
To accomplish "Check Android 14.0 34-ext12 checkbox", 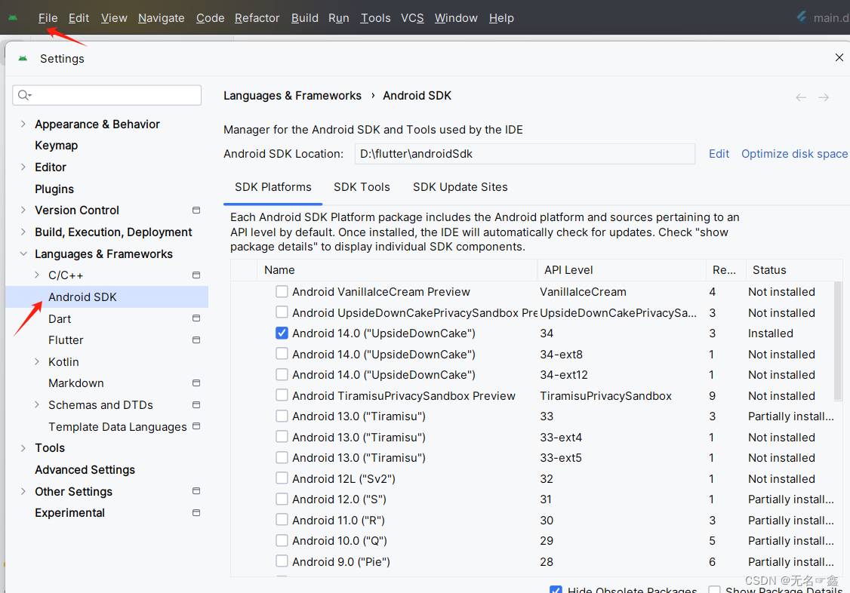I will pyautogui.click(x=282, y=374).
